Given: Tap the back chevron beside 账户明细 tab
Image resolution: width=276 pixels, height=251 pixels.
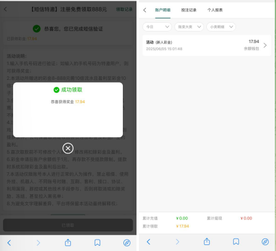Looking at the screenshot, I should pos(145,10).
